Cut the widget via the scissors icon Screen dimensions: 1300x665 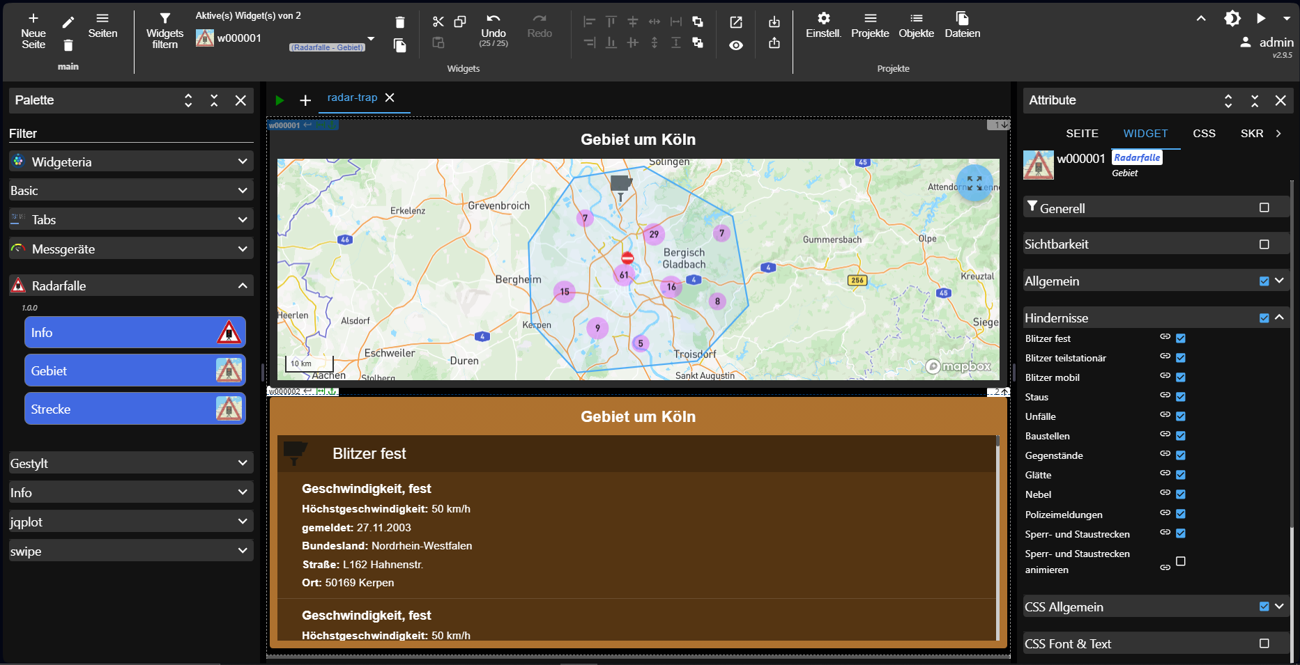click(x=438, y=22)
